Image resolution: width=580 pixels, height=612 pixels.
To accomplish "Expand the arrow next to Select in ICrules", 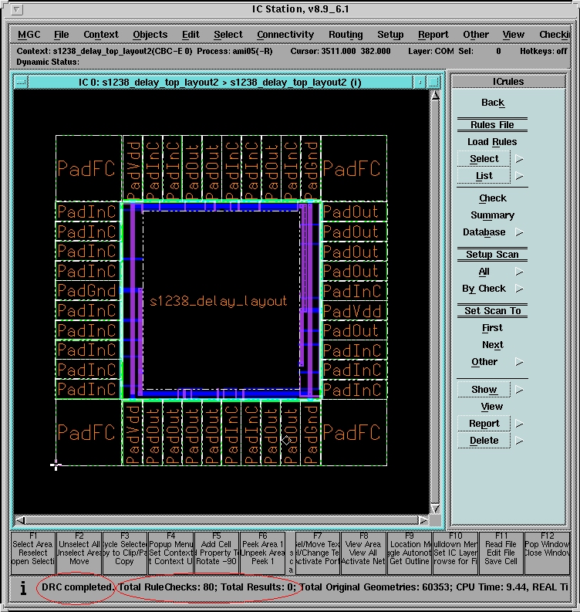I will tap(519, 159).
